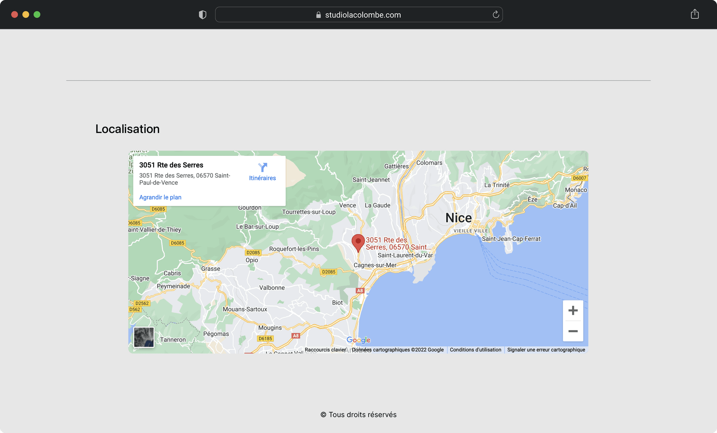This screenshot has height=433, width=717.
Task: Click the Biot town label
Action: [x=337, y=303]
